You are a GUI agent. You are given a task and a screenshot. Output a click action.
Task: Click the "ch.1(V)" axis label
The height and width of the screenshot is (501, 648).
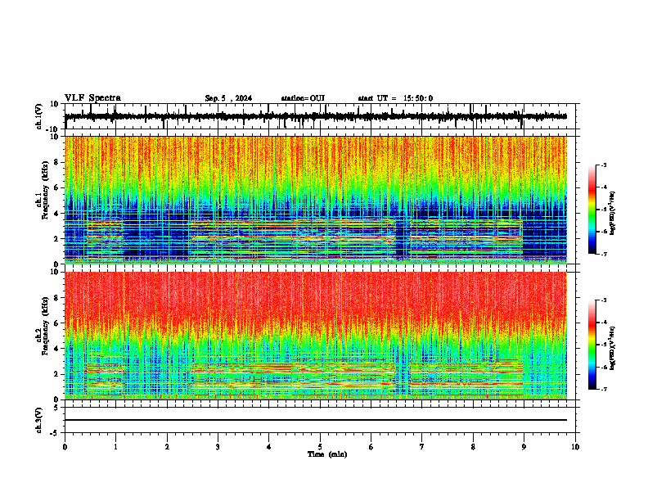point(39,116)
